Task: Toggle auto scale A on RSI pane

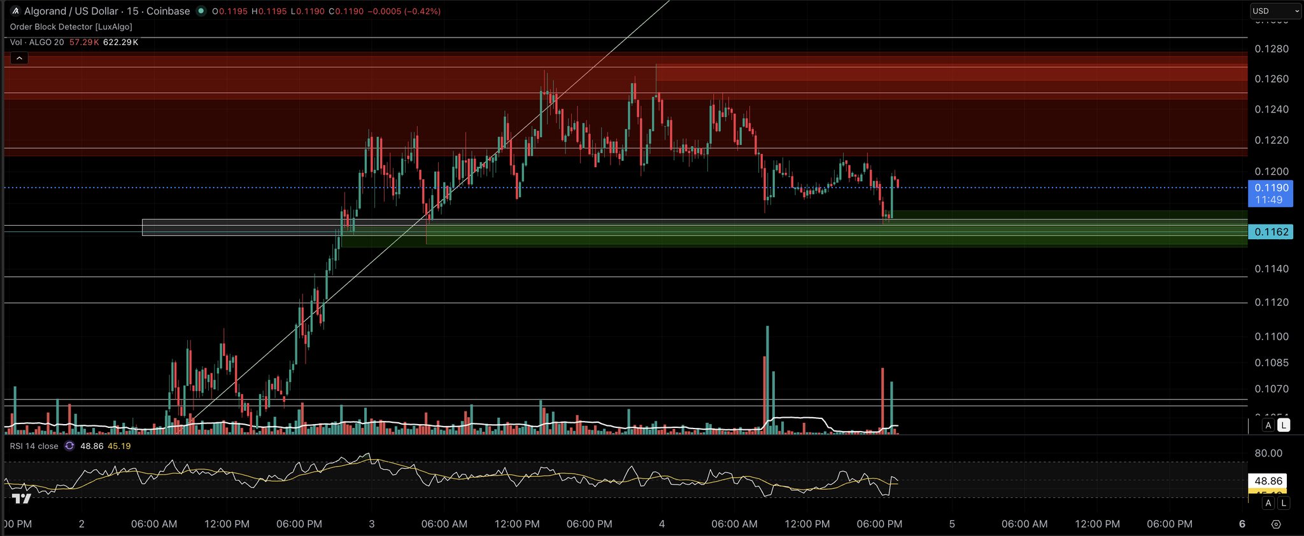Action: click(1268, 503)
